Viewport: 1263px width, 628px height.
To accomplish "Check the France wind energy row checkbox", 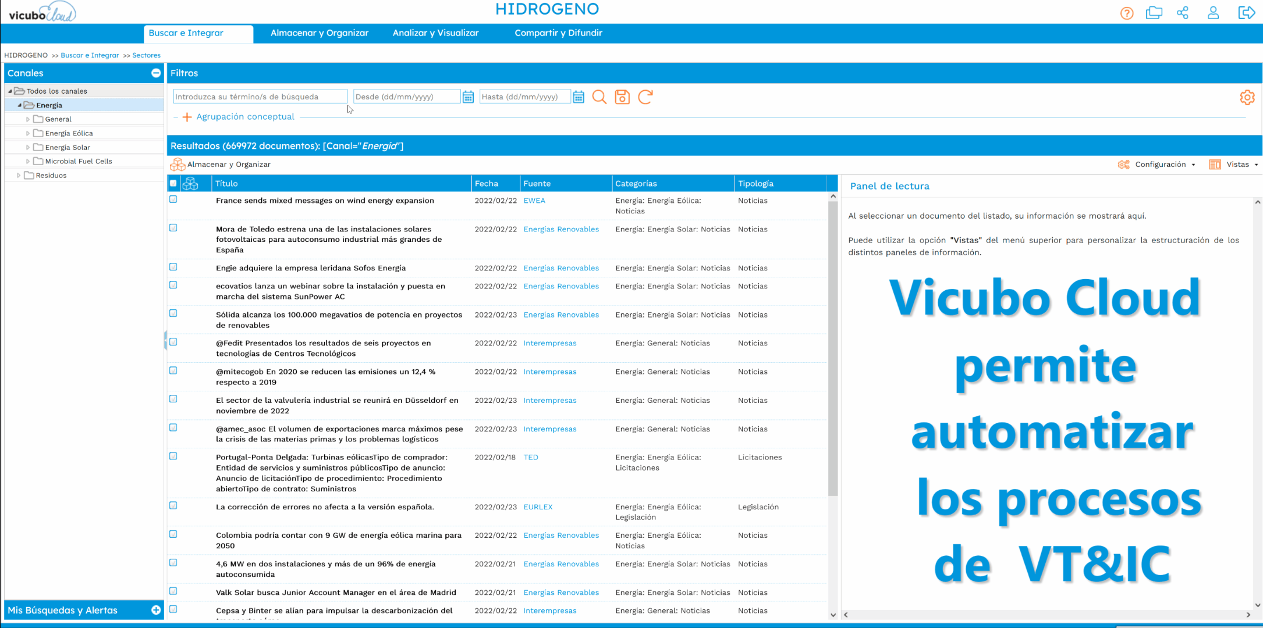I will click(x=173, y=199).
